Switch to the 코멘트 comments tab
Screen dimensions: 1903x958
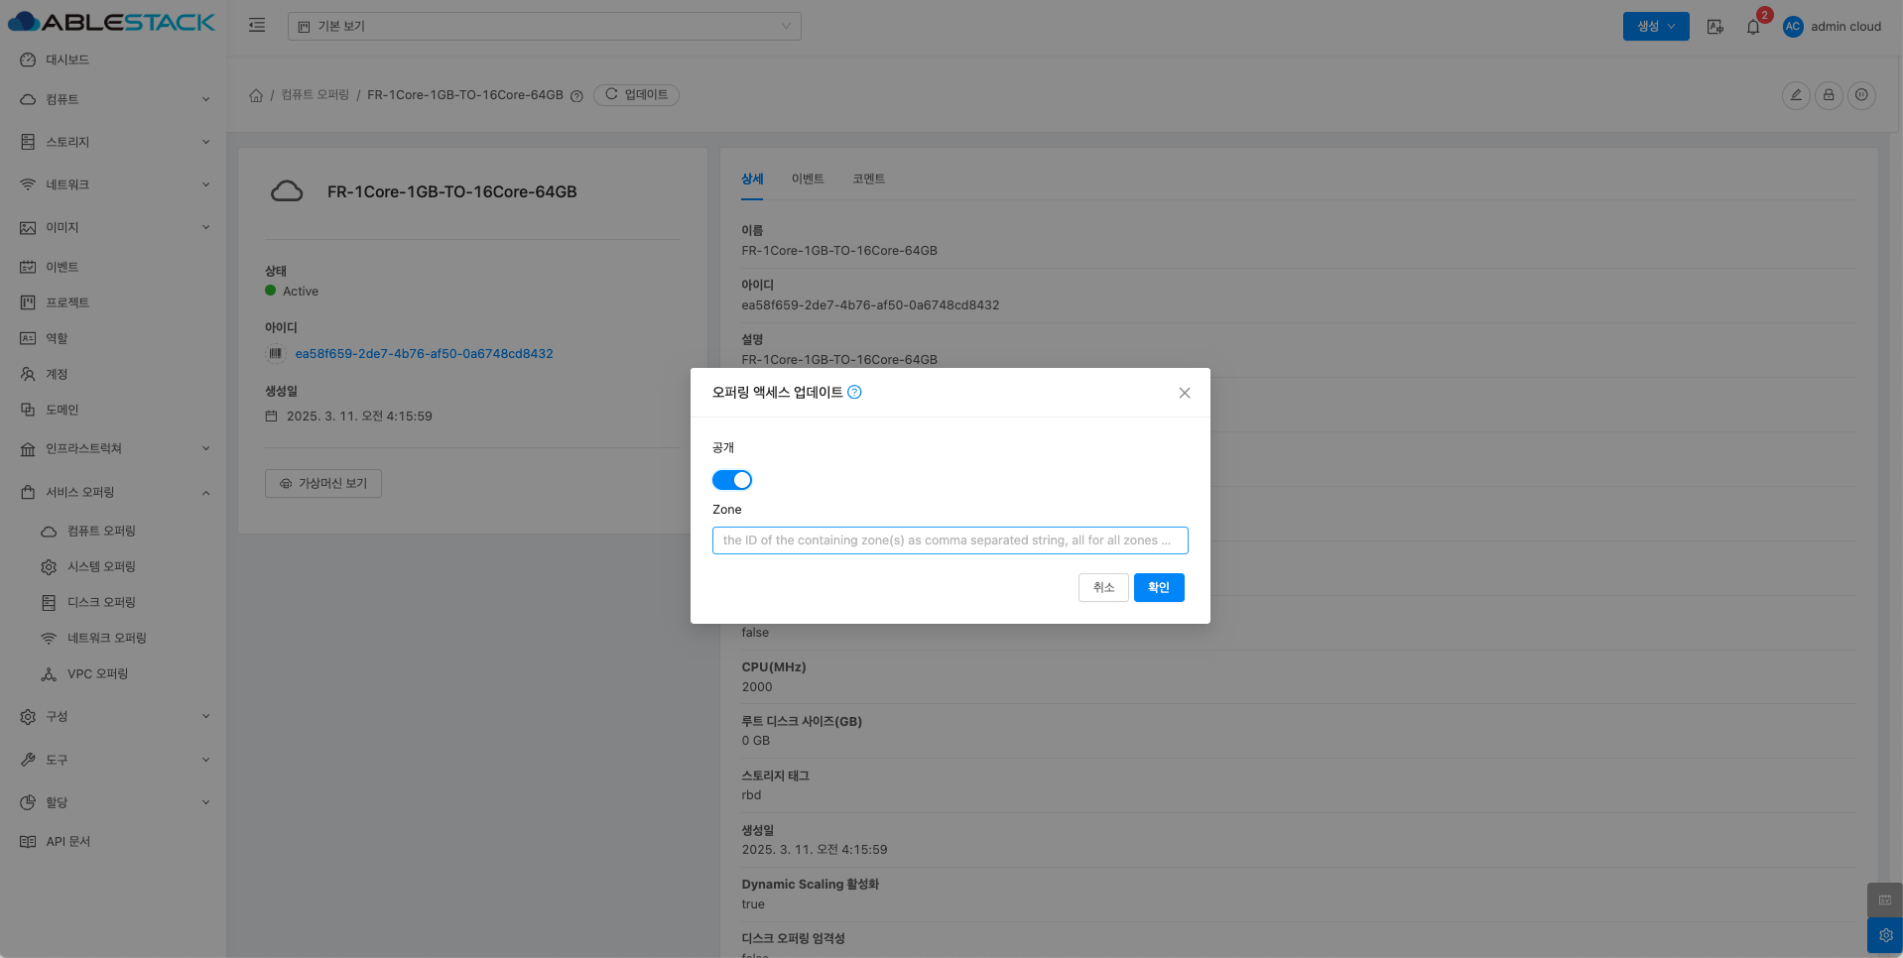click(x=868, y=179)
